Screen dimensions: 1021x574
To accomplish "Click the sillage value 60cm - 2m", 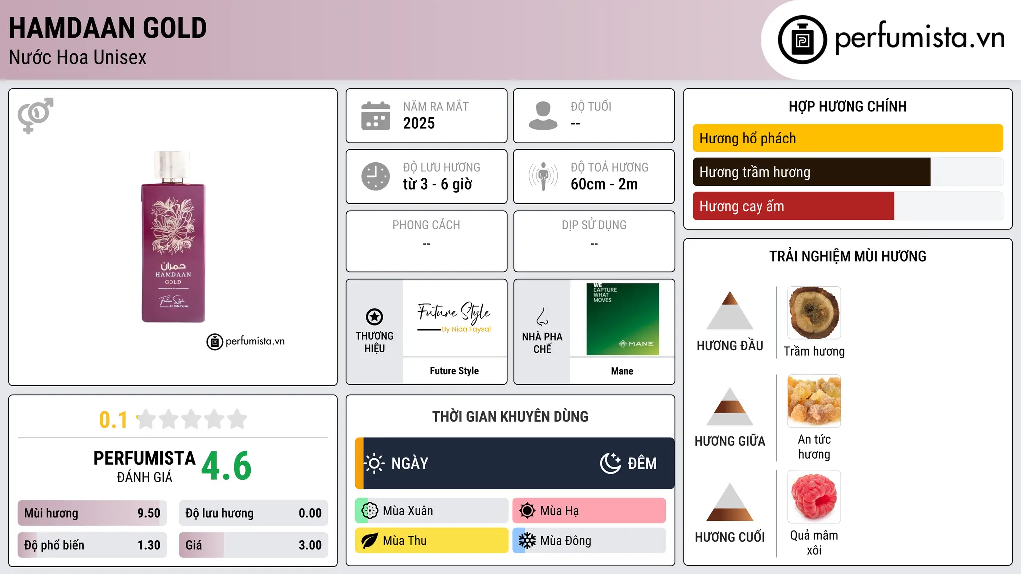I will point(604,184).
